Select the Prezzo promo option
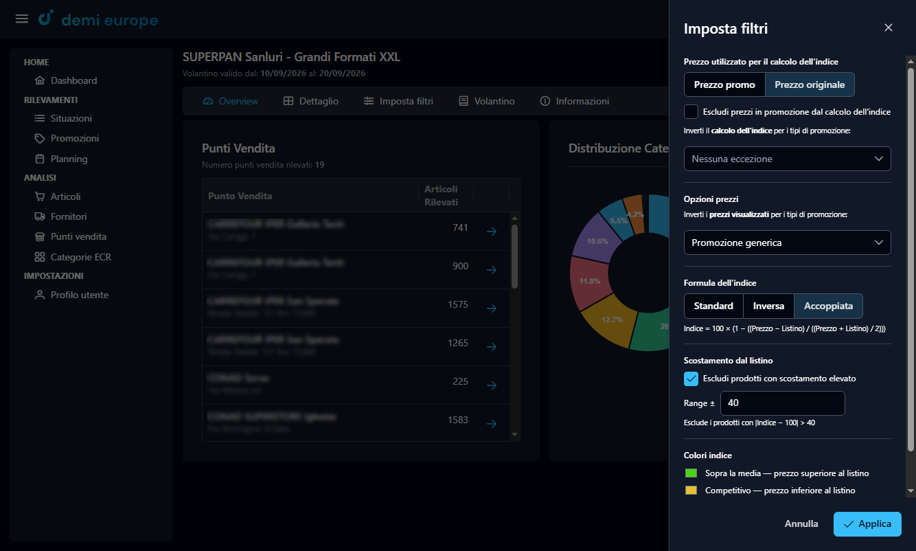This screenshot has width=916, height=551. tap(724, 85)
